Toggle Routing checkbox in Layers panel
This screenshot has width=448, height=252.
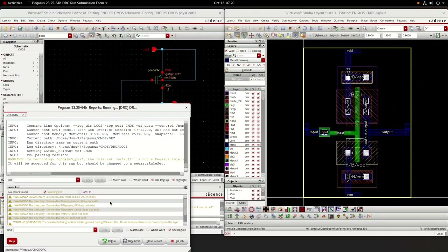[249, 51]
